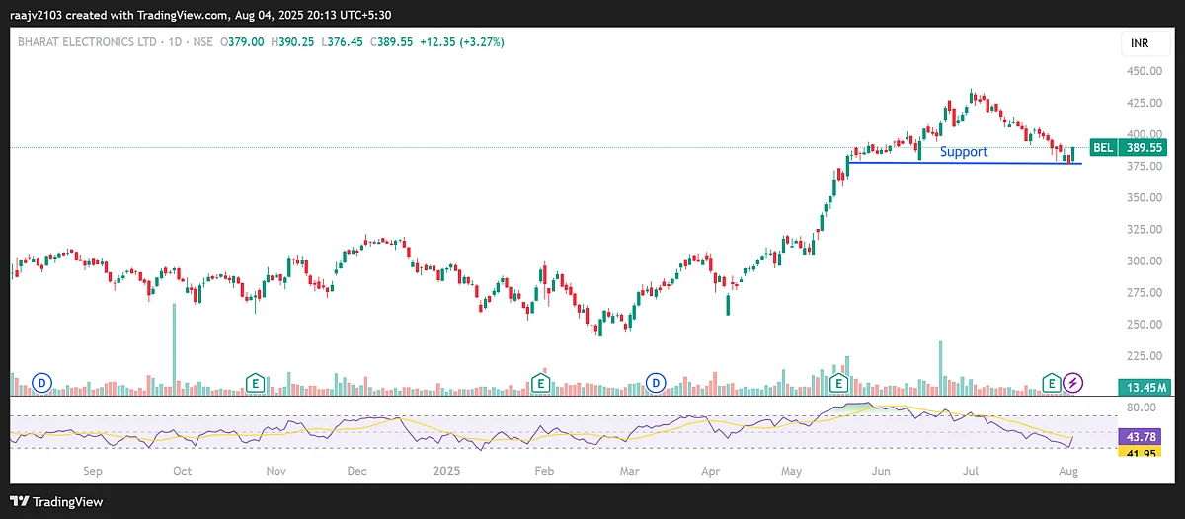The image size is (1185, 519).
Task: Click the 389.55 current price label
Action: coord(1145,147)
